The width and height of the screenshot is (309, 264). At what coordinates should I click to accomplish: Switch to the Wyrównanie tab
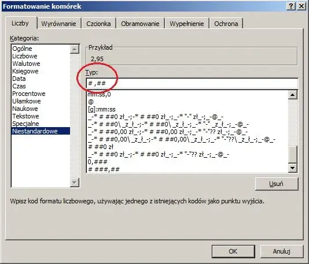click(58, 24)
